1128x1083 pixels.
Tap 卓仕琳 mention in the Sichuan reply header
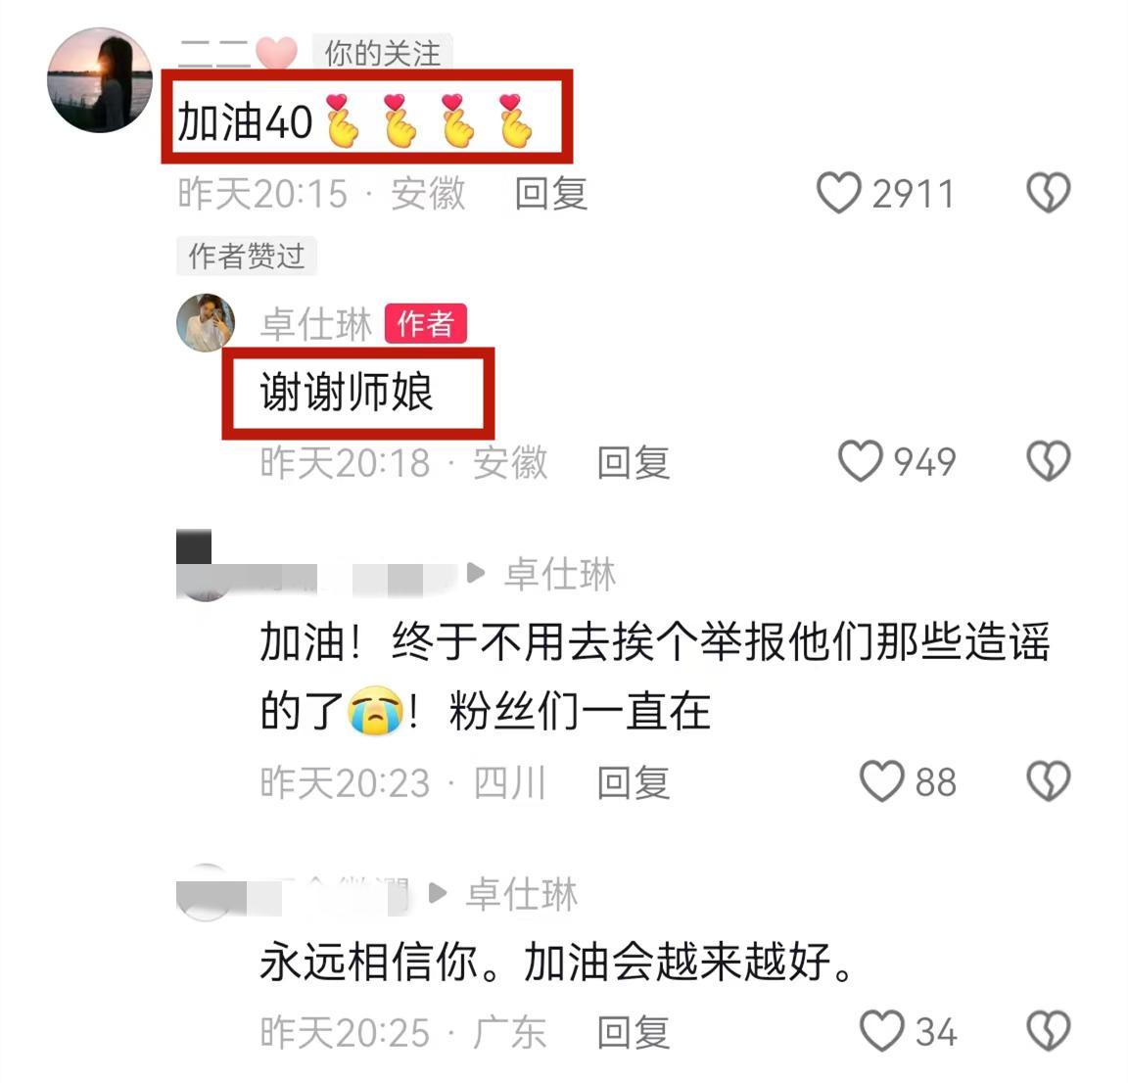(x=560, y=574)
